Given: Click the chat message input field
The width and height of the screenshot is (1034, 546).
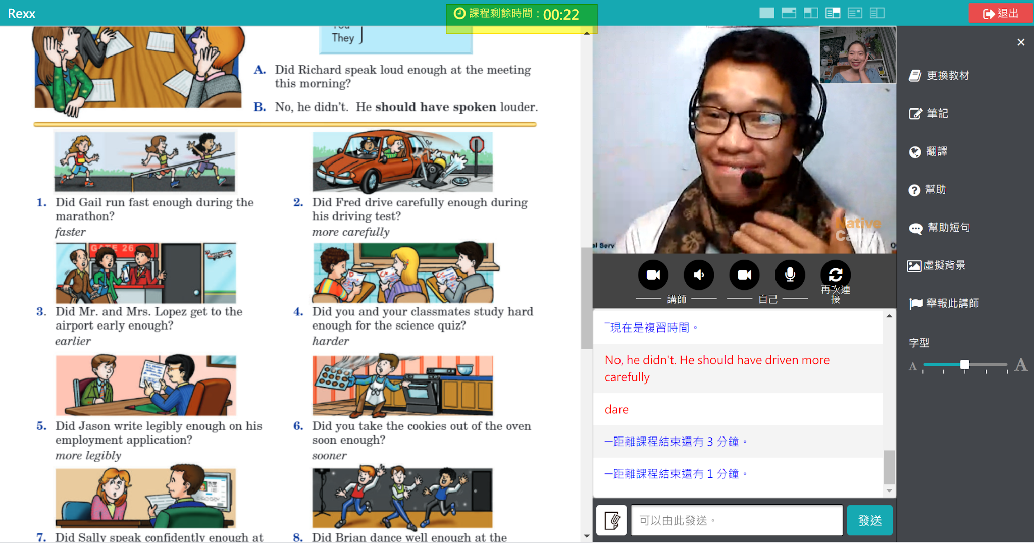Looking at the screenshot, I should click(736, 520).
